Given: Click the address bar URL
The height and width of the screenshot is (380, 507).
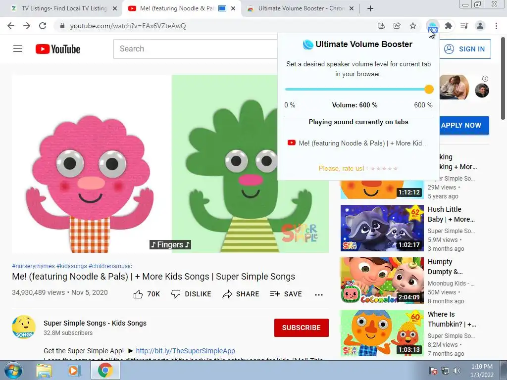Looking at the screenshot, I should pyautogui.click(x=128, y=26).
